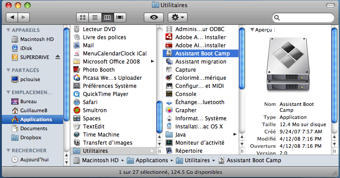The height and width of the screenshot is (178, 340).
Task: Select Assistant Boot Camp row
Action: (201, 53)
